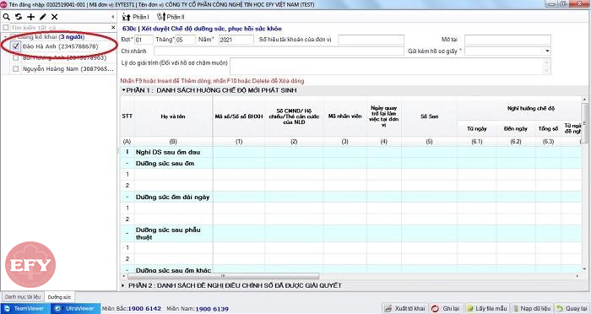Select the Nguyễn Hoàng Nam row
591x314 pixels.
(68, 69)
